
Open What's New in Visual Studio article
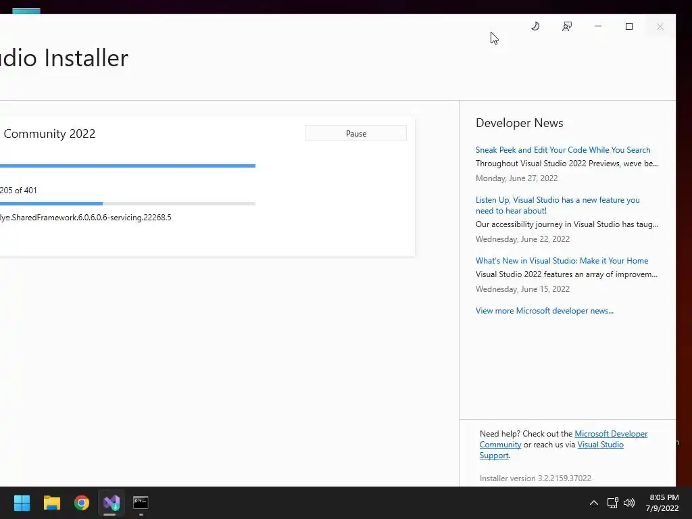[x=562, y=260]
